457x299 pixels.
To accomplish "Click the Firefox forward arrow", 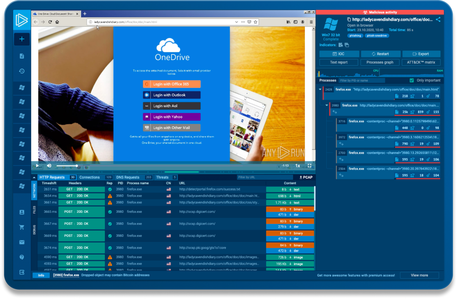I will [43, 22].
